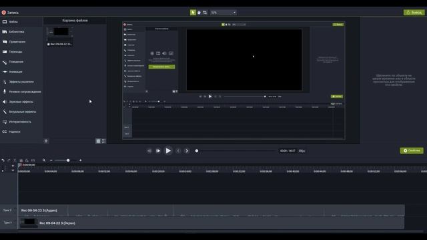427x240 pixels.
Task: Click the green Вывод export button
Action: (x=414, y=13)
